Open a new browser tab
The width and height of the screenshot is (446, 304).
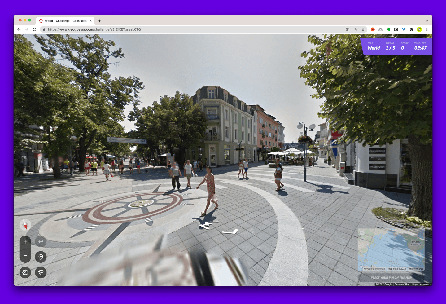tap(100, 21)
